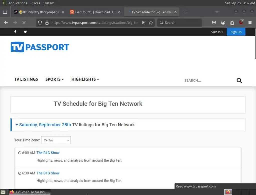Click TV Schedule for Big Ten Network heading
The image size is (256, 195).
(x=98, y=104)
